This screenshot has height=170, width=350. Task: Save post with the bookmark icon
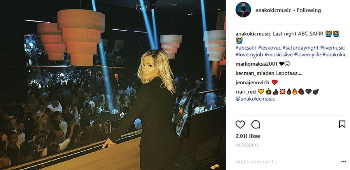342,124
